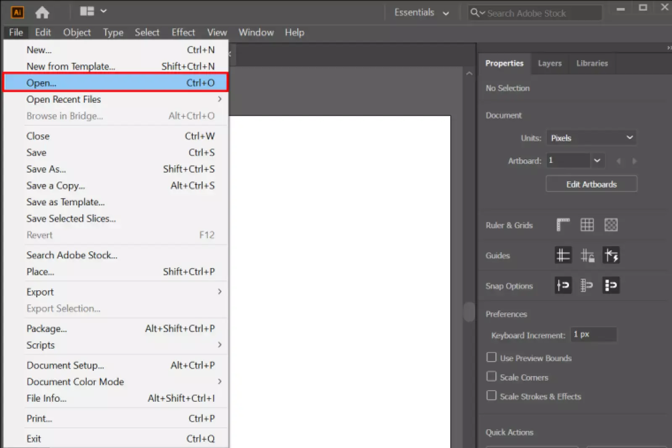Viewport: 672px width, 448px height.
Task: Choose Print... from the File menu
Action: coord(116,418)
